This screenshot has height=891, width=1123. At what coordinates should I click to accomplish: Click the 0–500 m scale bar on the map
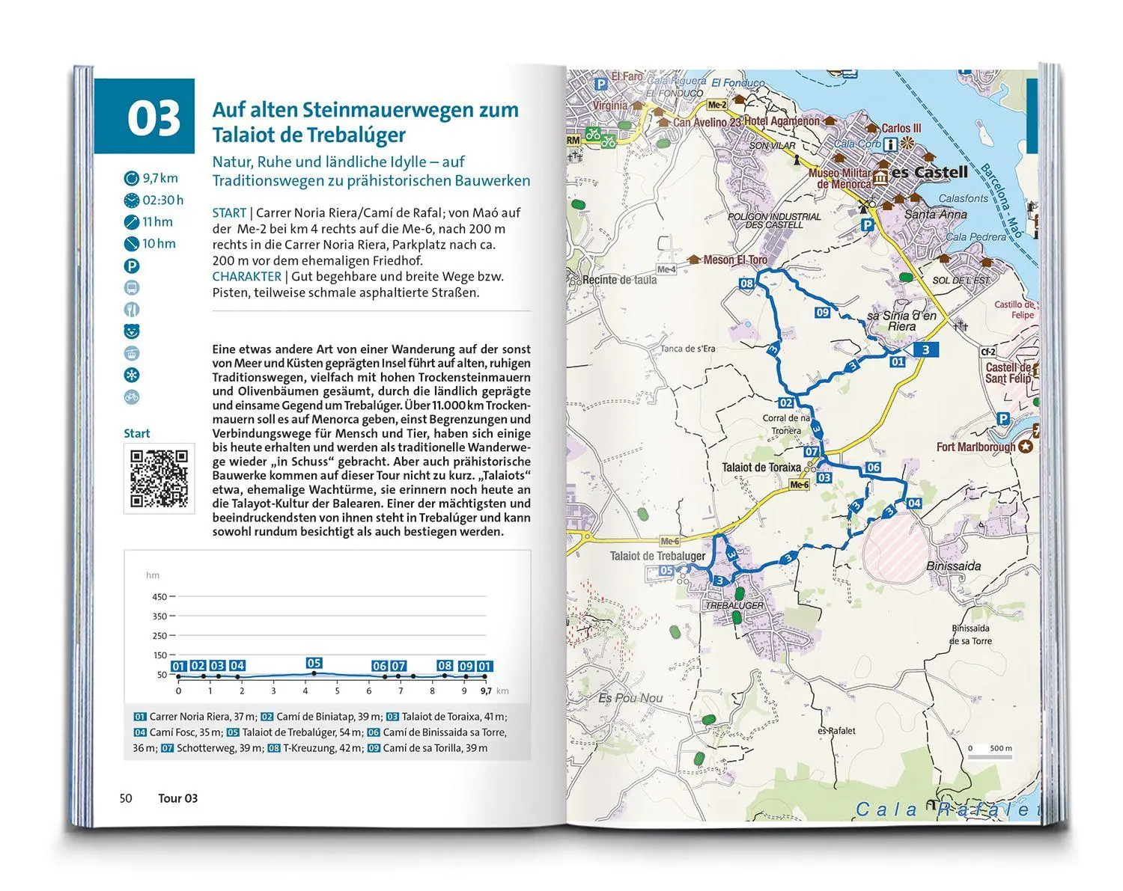(990, 752)
